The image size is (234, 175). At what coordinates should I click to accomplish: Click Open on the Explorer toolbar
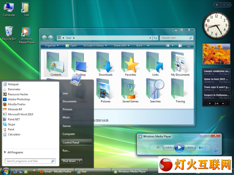click(71, 45)
